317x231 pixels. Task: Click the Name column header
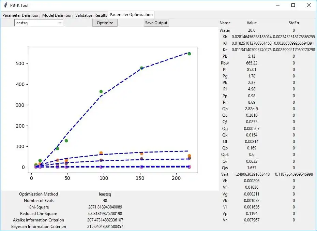pyautogui.click(x=225, y=23)
